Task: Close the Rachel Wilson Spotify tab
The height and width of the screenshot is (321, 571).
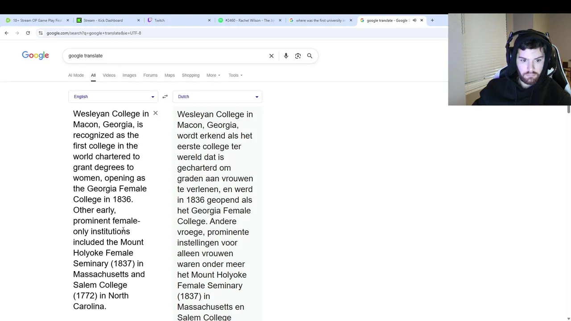Action: [280, 21]
